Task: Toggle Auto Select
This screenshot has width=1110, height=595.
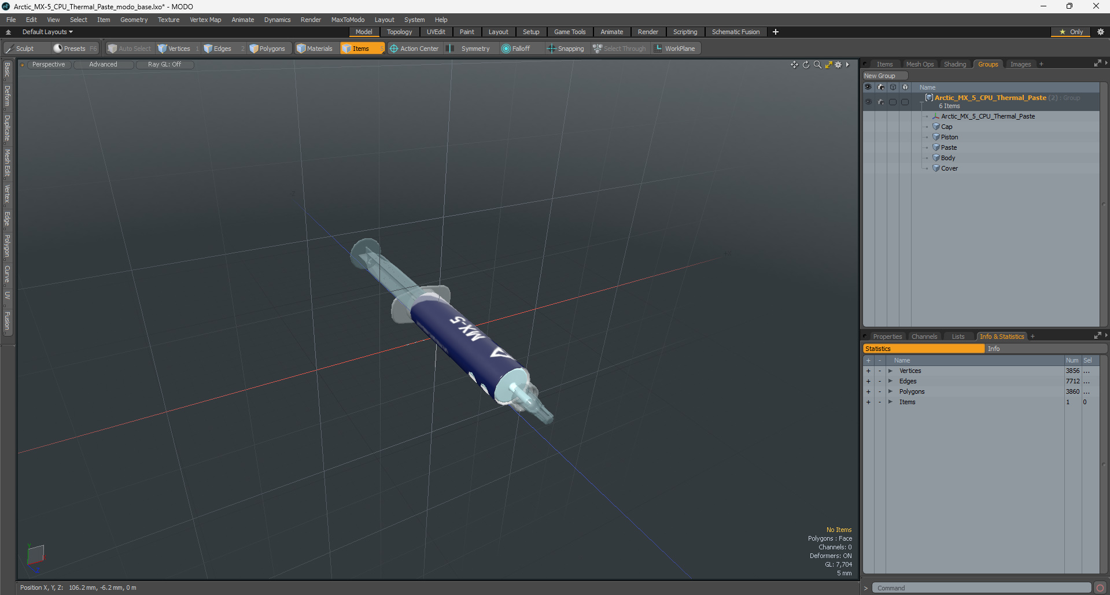Action: point(130,49)
